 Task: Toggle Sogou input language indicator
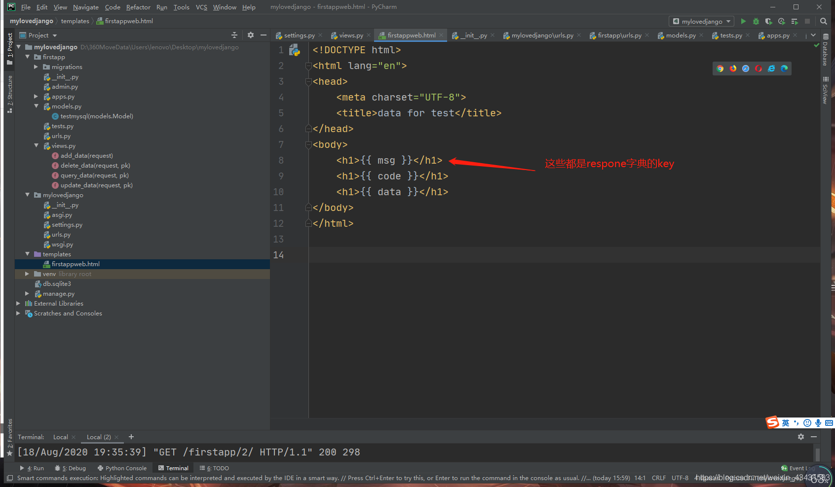(x=785, y=423)
